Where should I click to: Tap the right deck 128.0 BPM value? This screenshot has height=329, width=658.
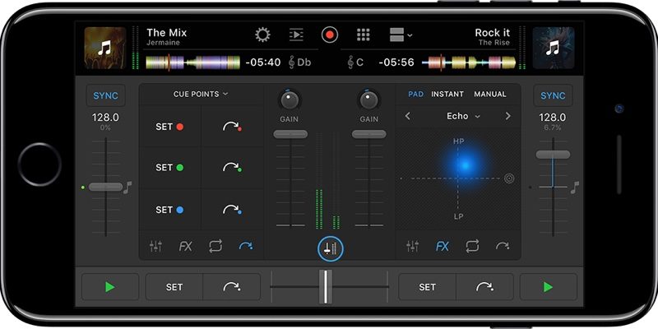553,118
